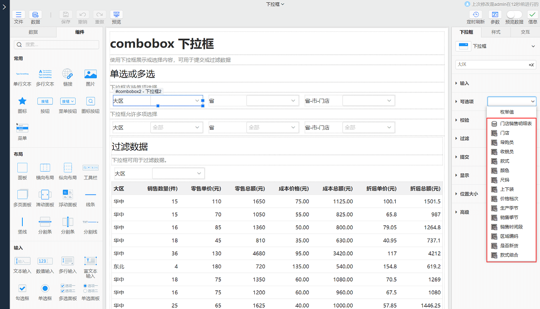Click the 定时刷新 timed refresh icon
The height and width of the screenshot is (309, 540).
click(x=476, y=15)
